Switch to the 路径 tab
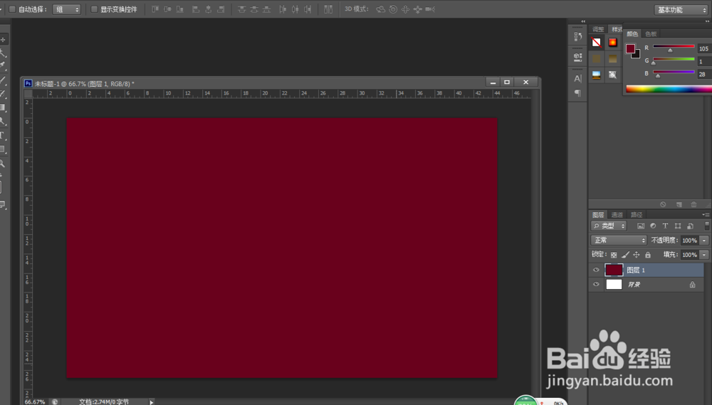The height and width of the screenshot is (405, 712). tap(637, 215)
